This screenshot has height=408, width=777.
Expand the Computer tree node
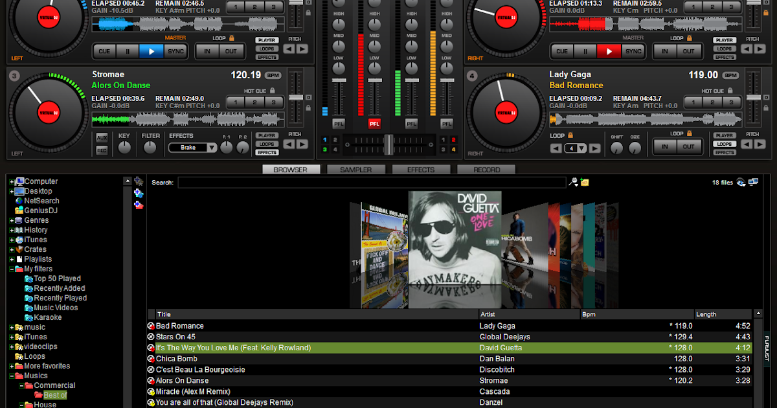click(12, 181)
